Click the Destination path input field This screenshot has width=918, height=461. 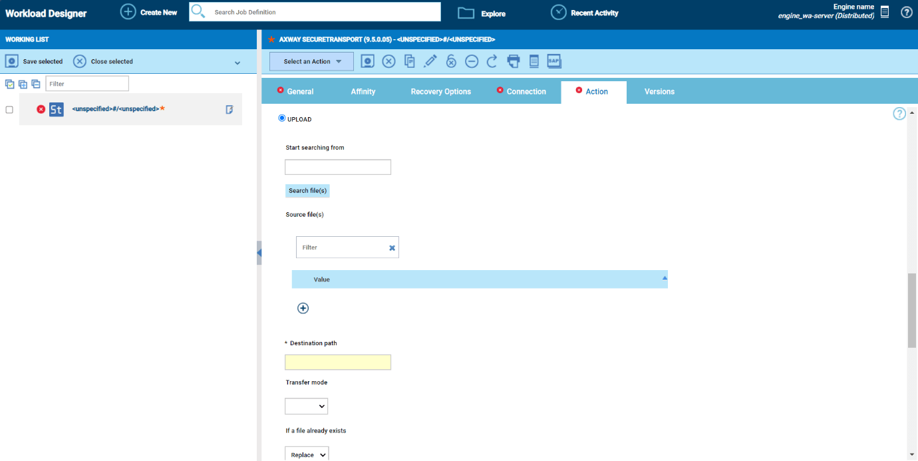(x=337, y=363)
